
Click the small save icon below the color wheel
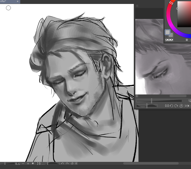point(187,40)
